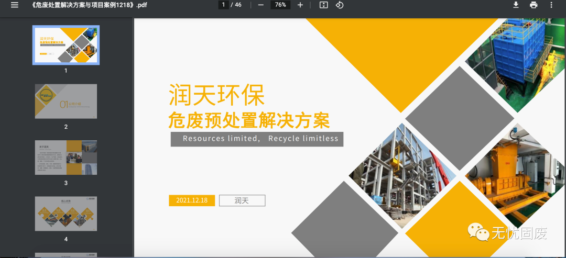The width and height of the screenshot is (566, 258).
Task: Open page 4 thumbnail
Action: (x=66, y=214)
